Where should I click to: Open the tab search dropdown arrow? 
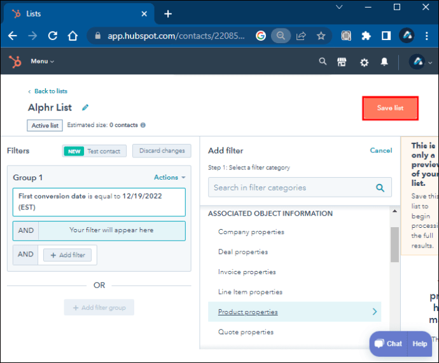pyautogui.click(x=339, y=7)
